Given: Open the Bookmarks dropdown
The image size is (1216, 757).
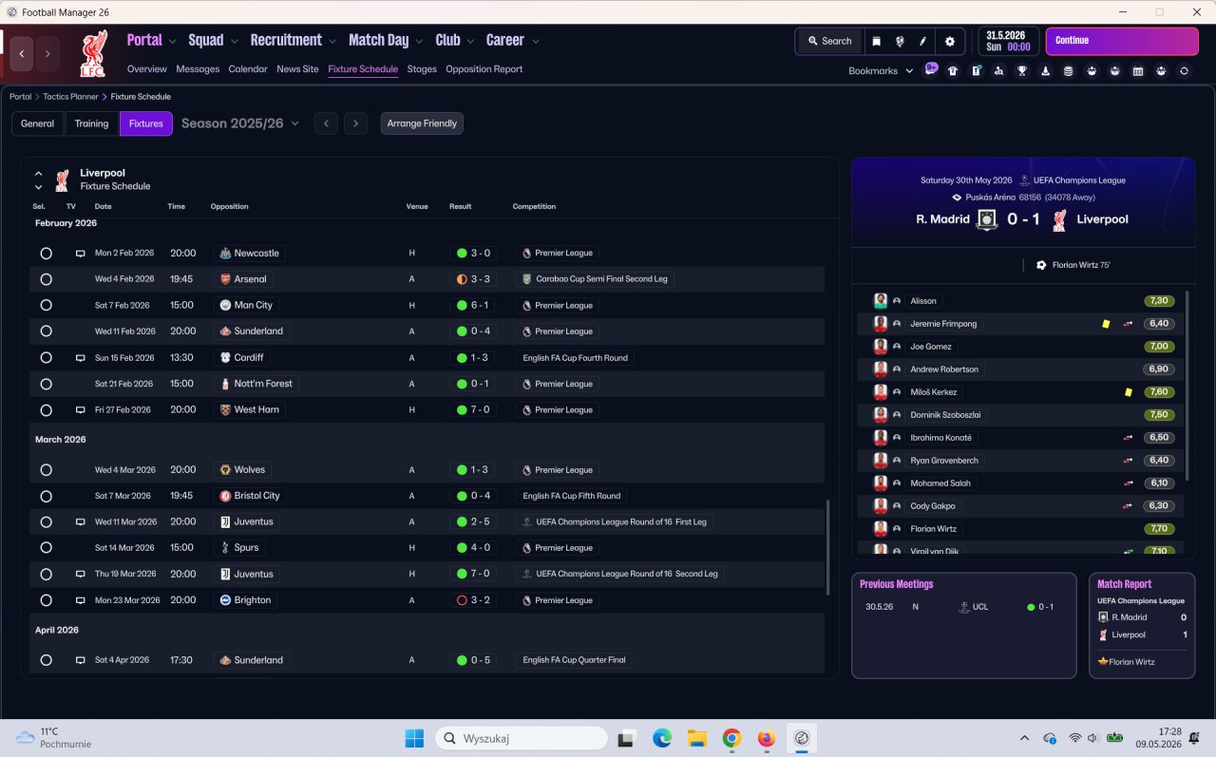Looking at the screenshot, I should point(881,70).
